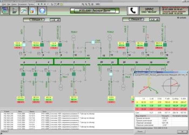Toggle the green breaker on feeder 15
The image size is (189, 135).
146,45
